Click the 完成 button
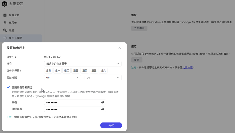The image size is (235, 133). point(111,125)
